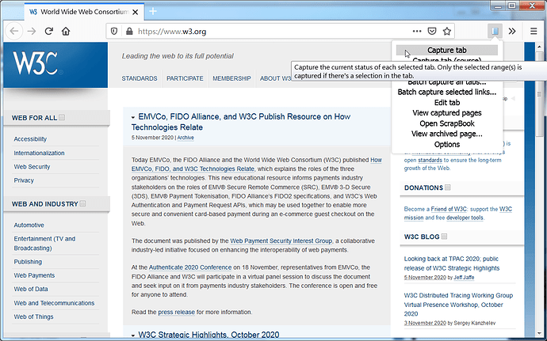Image resolution: width=547 pixels, height=341 pixels.
Task: Show more tools overflow chevron
Action: pos(512,32)
